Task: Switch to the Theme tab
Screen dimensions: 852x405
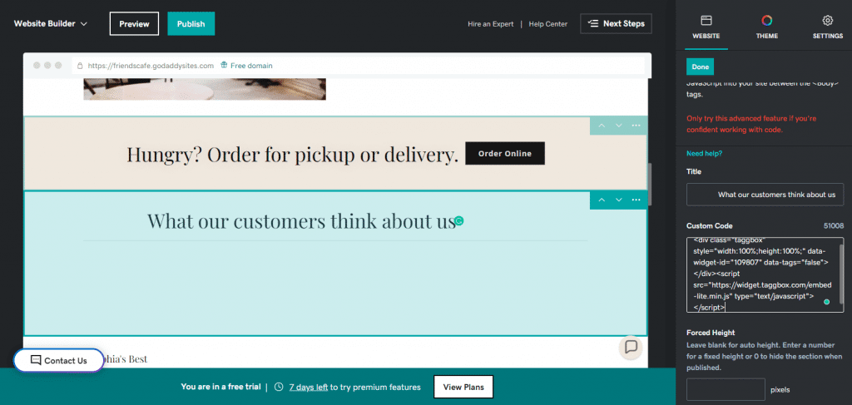Action: coord(766,27)
